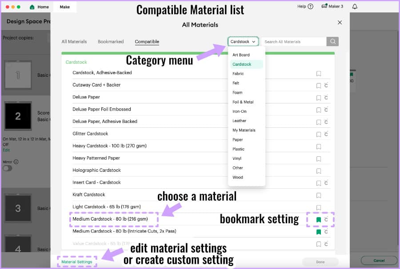Click Cricut icon beside Insert Card - Cardstock
The width and height of the screenshot is (400, 269).
(326, 182)
